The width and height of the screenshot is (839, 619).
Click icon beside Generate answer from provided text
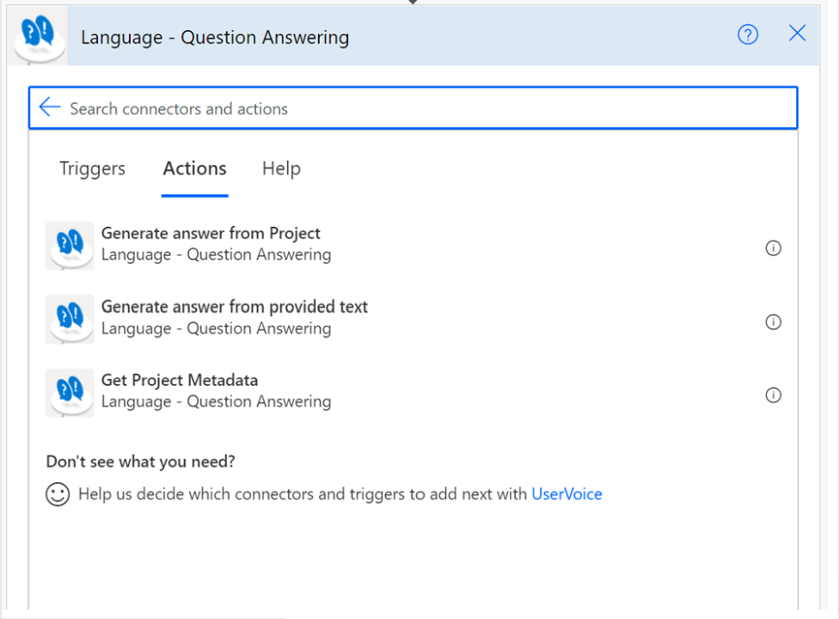point(70,319)
